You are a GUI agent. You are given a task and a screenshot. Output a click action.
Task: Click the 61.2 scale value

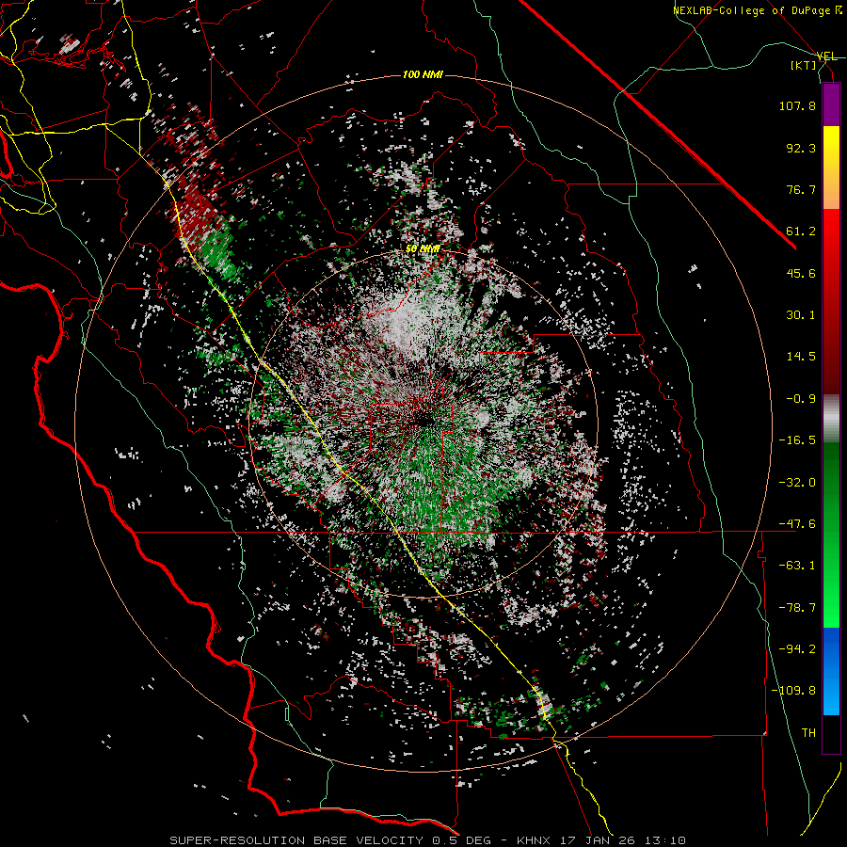[801, 232]
